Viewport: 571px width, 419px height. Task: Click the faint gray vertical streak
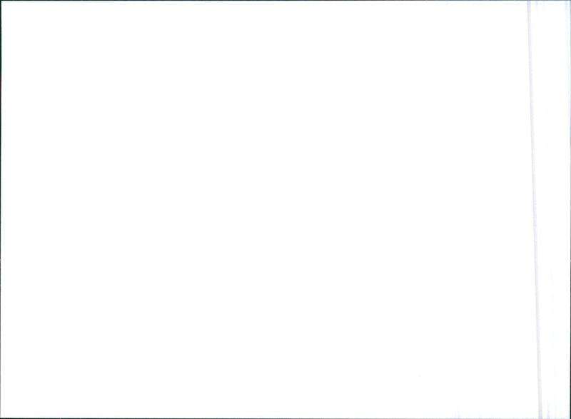pos(535,209)
